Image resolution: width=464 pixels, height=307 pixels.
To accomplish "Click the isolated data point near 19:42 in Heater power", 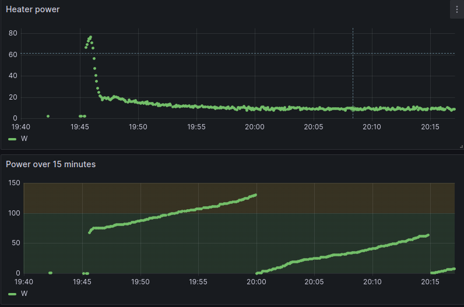I will pos(48,117).
